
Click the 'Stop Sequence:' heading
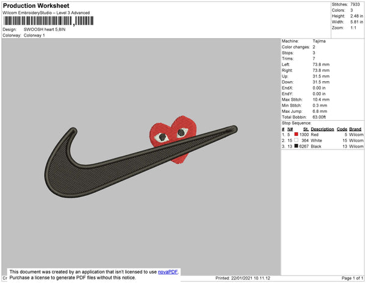[296, 123]
